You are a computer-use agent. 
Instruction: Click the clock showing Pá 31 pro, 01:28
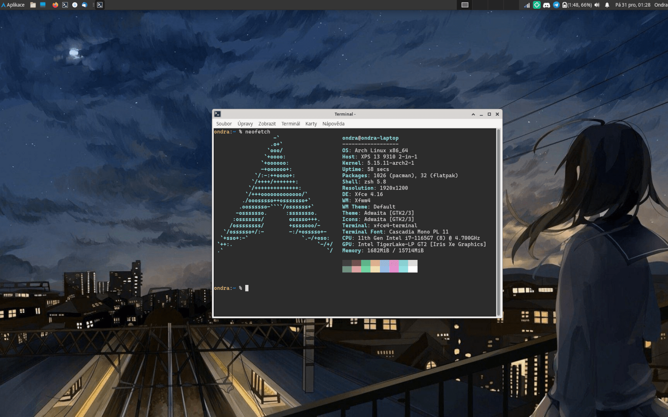pyautogui.click(x=633, y=5)
